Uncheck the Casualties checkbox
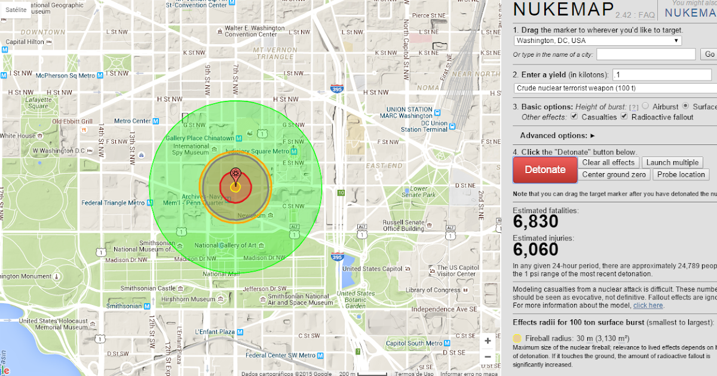This screenshot has height=376, width=717. pyautogui.click(x=575, y=116)
